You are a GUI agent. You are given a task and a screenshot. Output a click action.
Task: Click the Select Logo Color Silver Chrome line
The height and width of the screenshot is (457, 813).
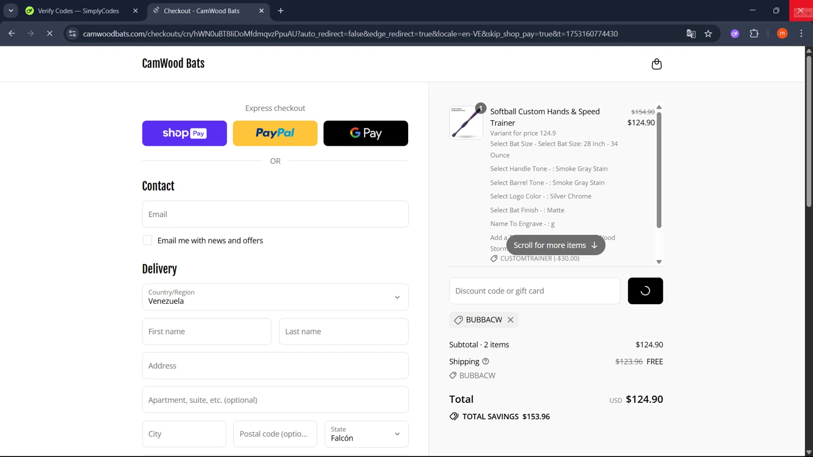point(540,196)
